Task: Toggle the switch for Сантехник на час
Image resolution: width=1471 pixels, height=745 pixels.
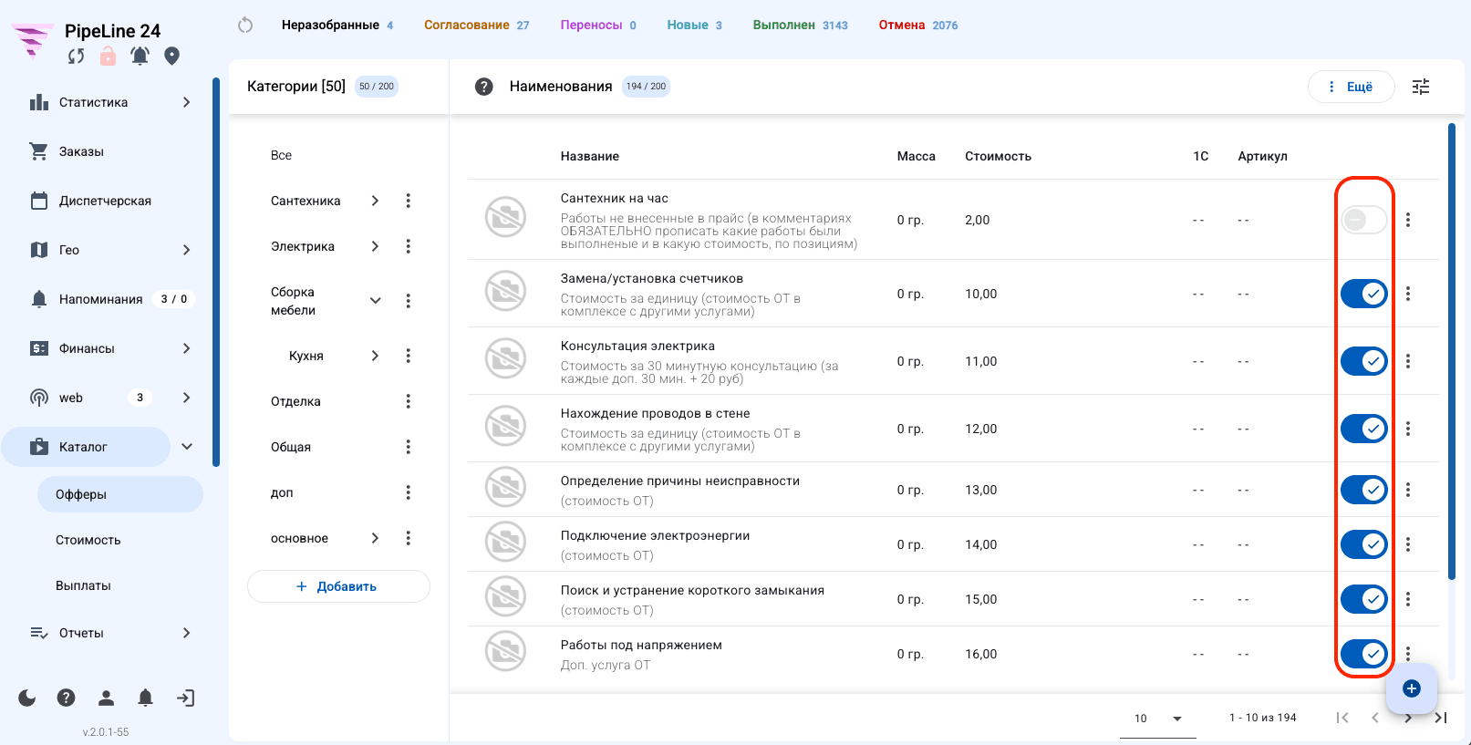Action: 1364,220
